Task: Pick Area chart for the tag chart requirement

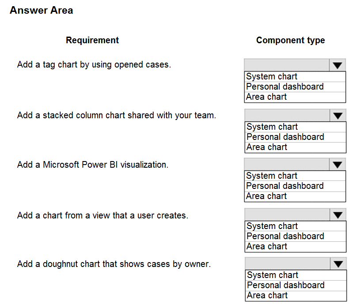Action: coord(266,97)
